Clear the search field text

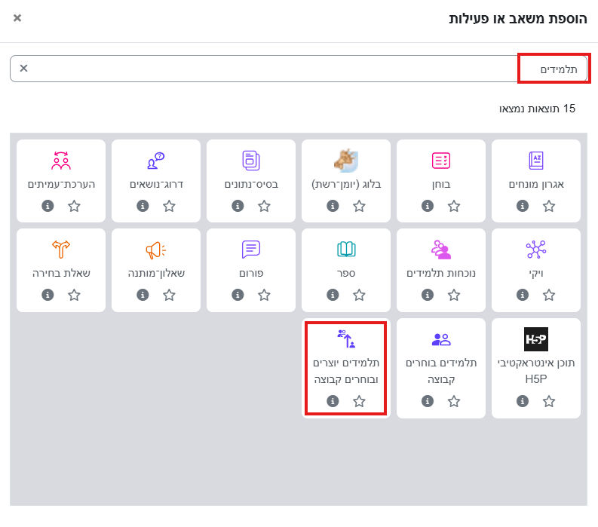point(23,69)
